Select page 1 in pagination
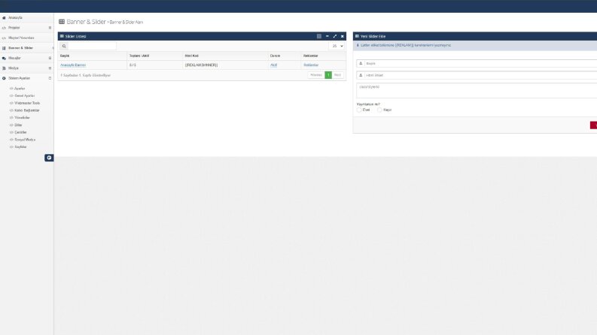The height and width of the screenshot is (335, 597). coord(328,75)
